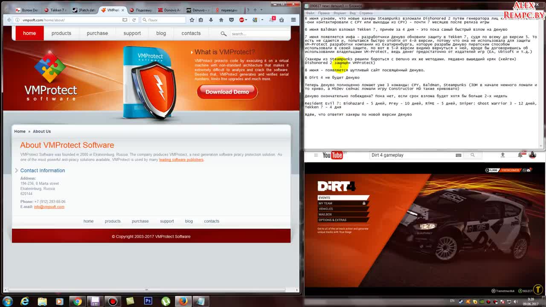Click the YouTube logo
546x307 pixels.
(333, 155)
